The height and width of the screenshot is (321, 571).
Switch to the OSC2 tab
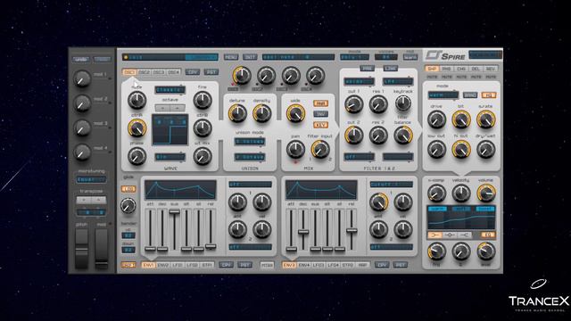[145, 72]
